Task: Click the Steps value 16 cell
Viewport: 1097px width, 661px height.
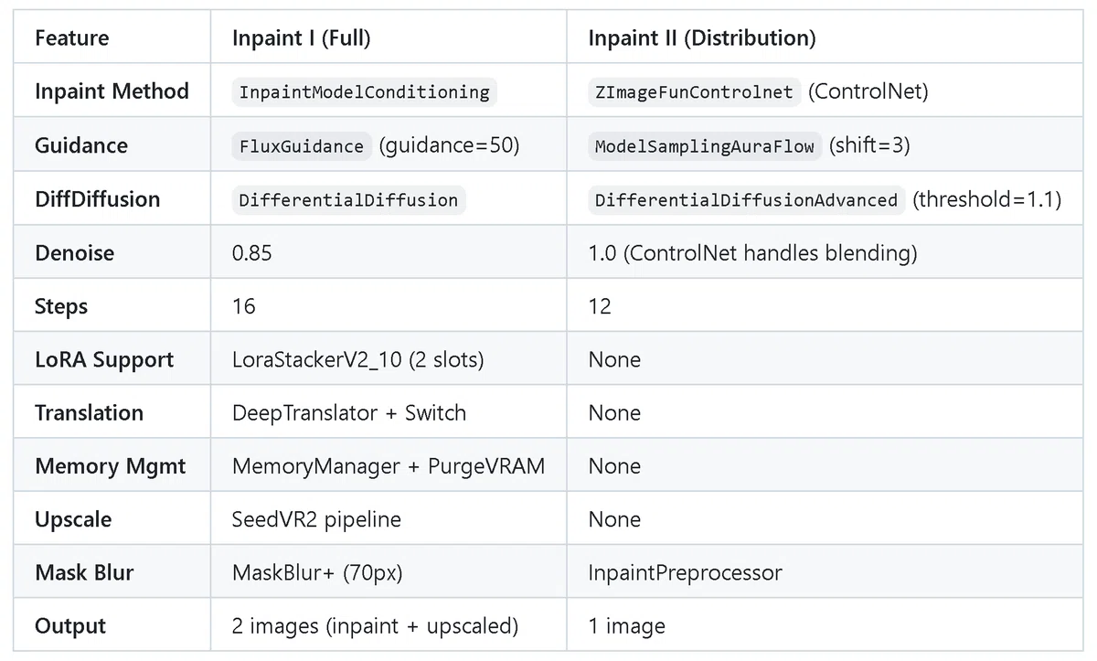Action: pyautogui.click(x=389, y=305)
